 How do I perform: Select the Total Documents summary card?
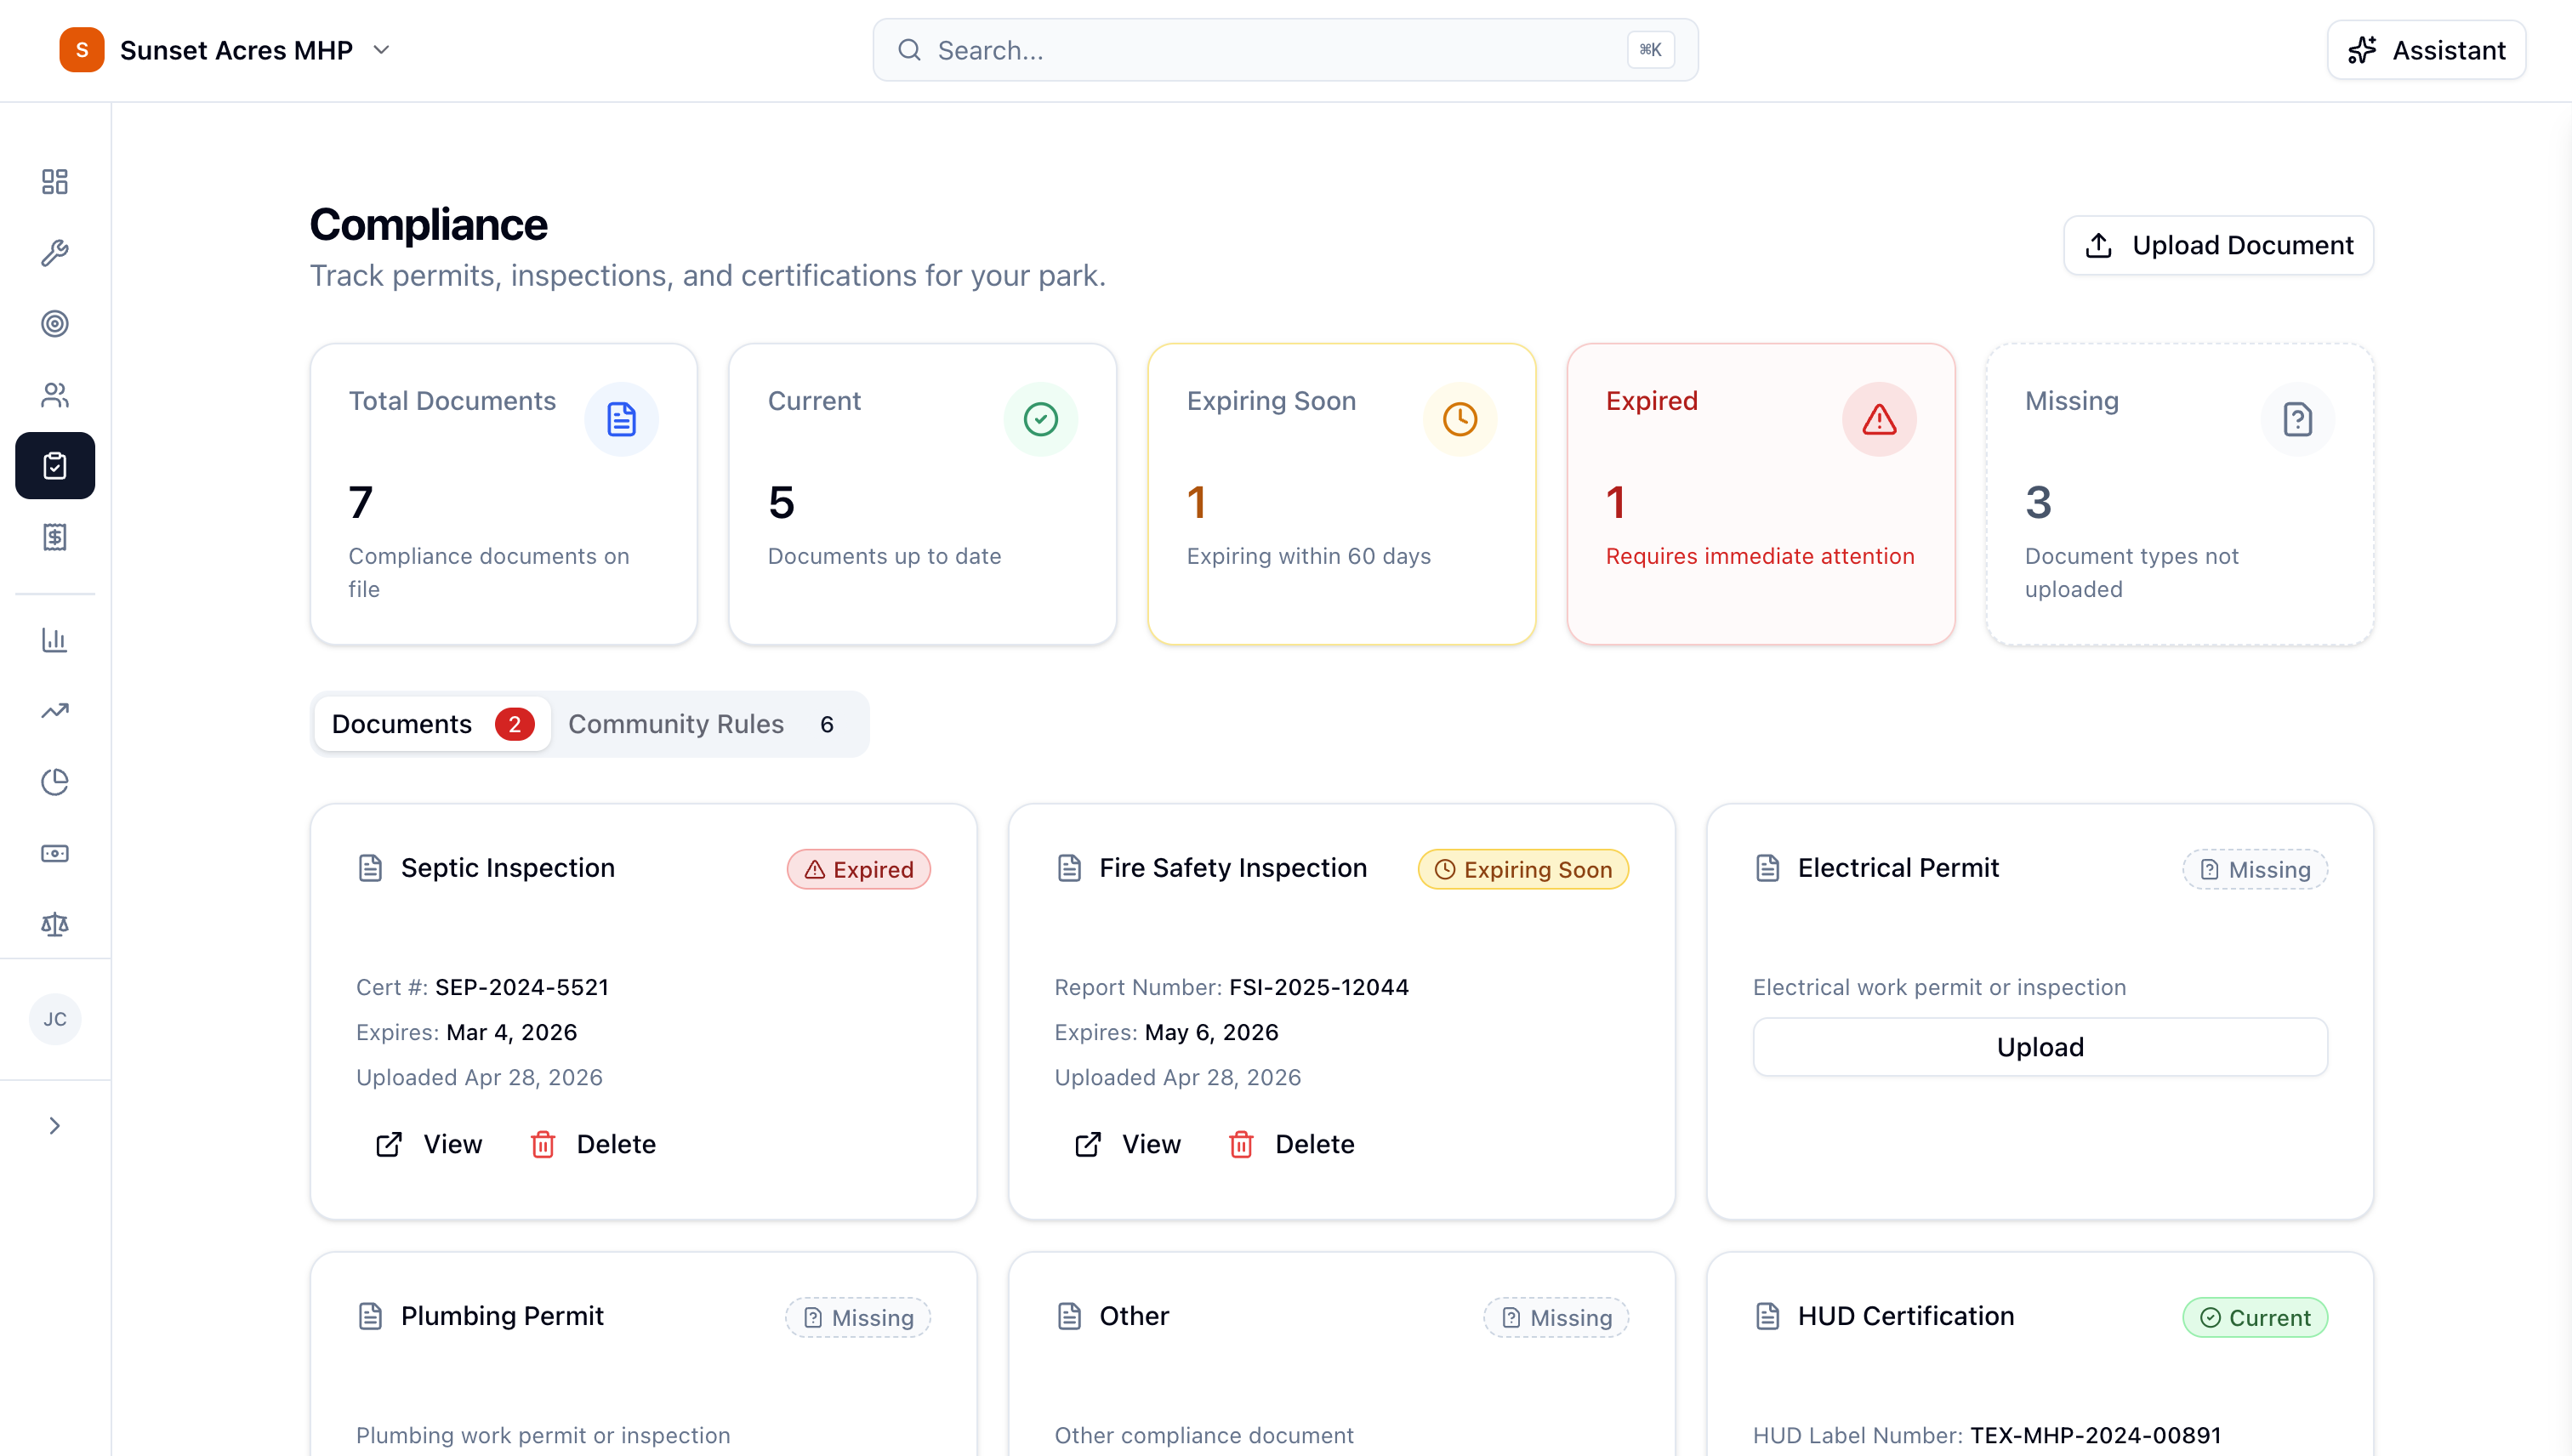[x=504, y=494]
